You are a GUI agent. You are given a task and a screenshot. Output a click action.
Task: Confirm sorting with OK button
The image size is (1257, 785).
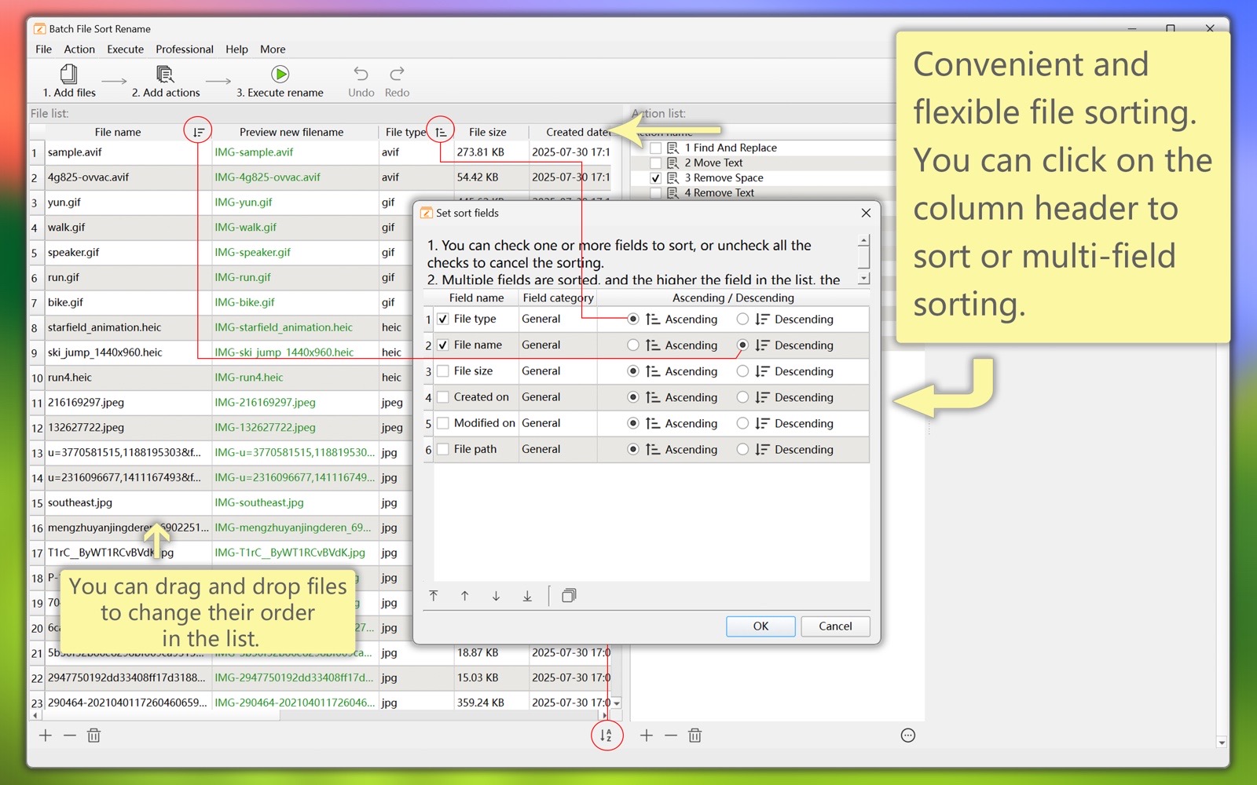tap(760, 626)
